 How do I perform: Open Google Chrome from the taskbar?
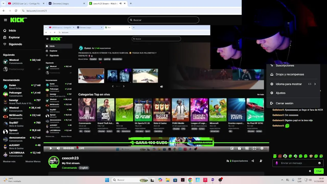click(190, 180)
